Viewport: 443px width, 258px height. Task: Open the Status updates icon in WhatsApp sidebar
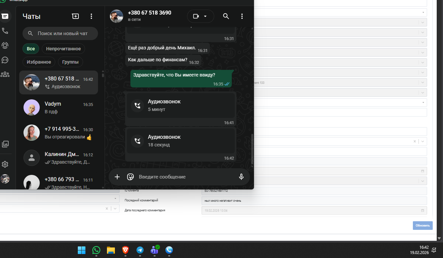(5, 45)
